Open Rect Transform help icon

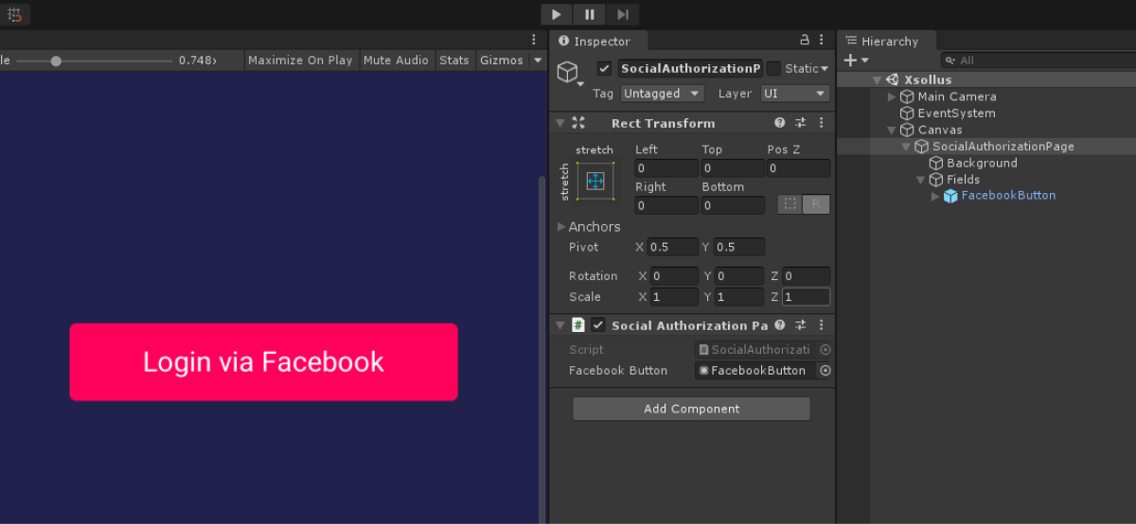[x=780, y=123]
